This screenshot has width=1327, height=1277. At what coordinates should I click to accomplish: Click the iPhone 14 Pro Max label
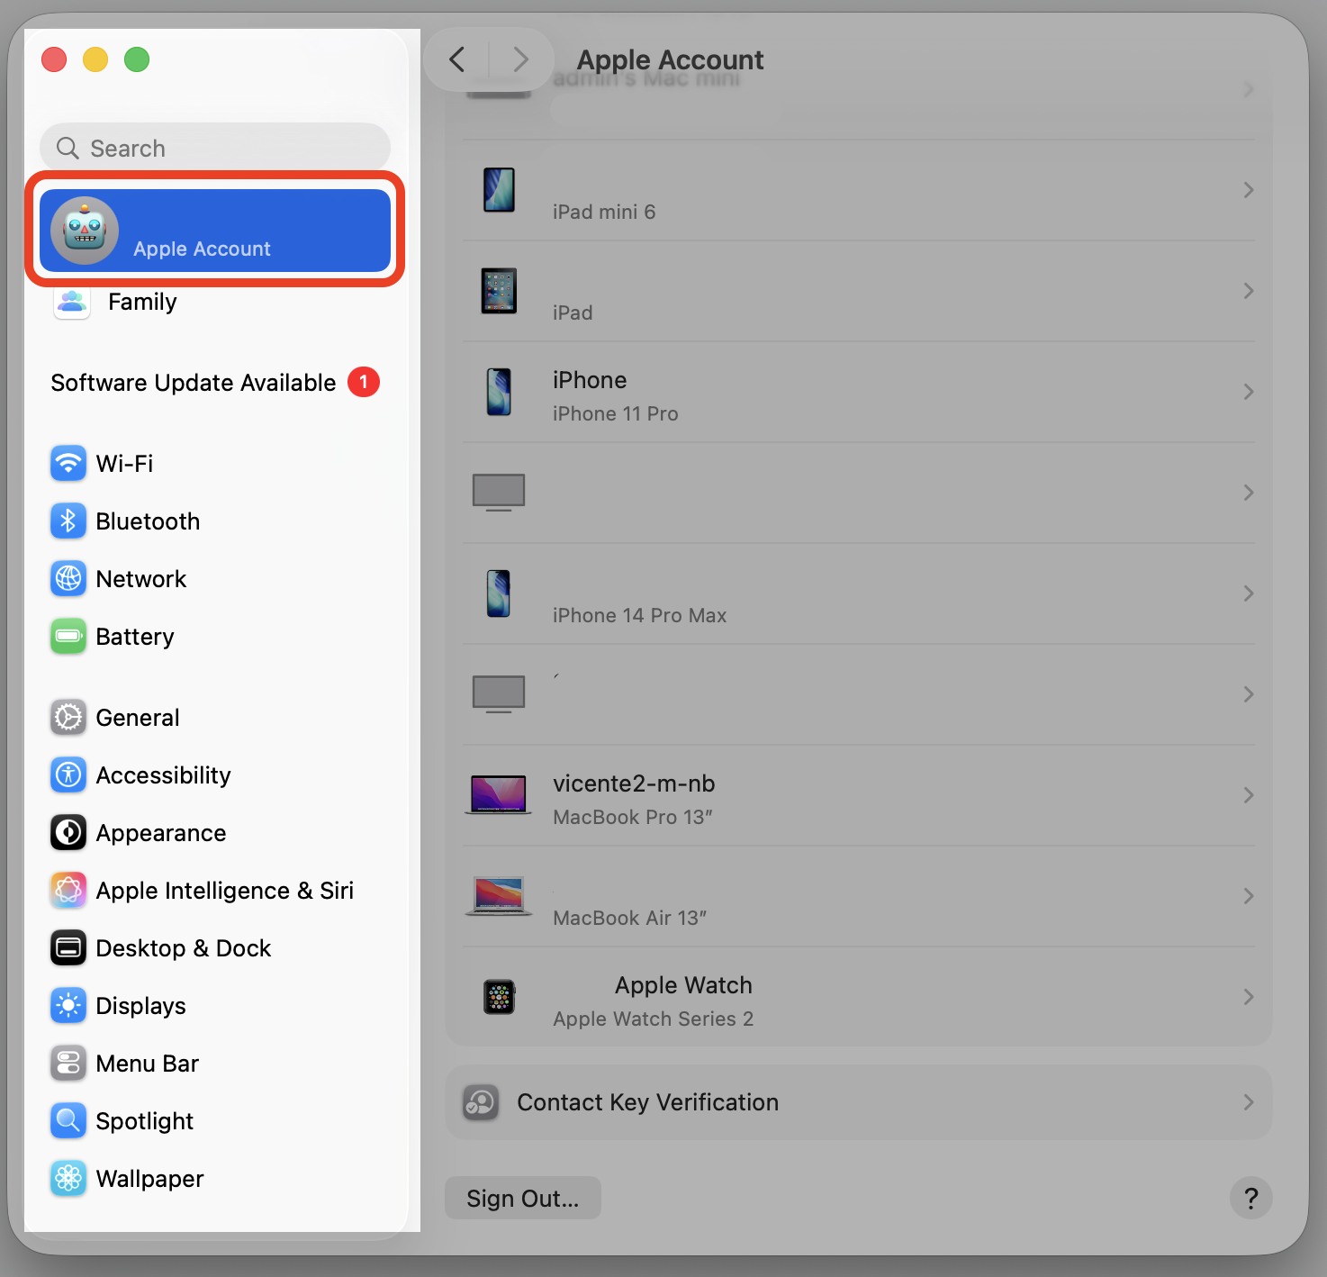[x=639, y=615]
